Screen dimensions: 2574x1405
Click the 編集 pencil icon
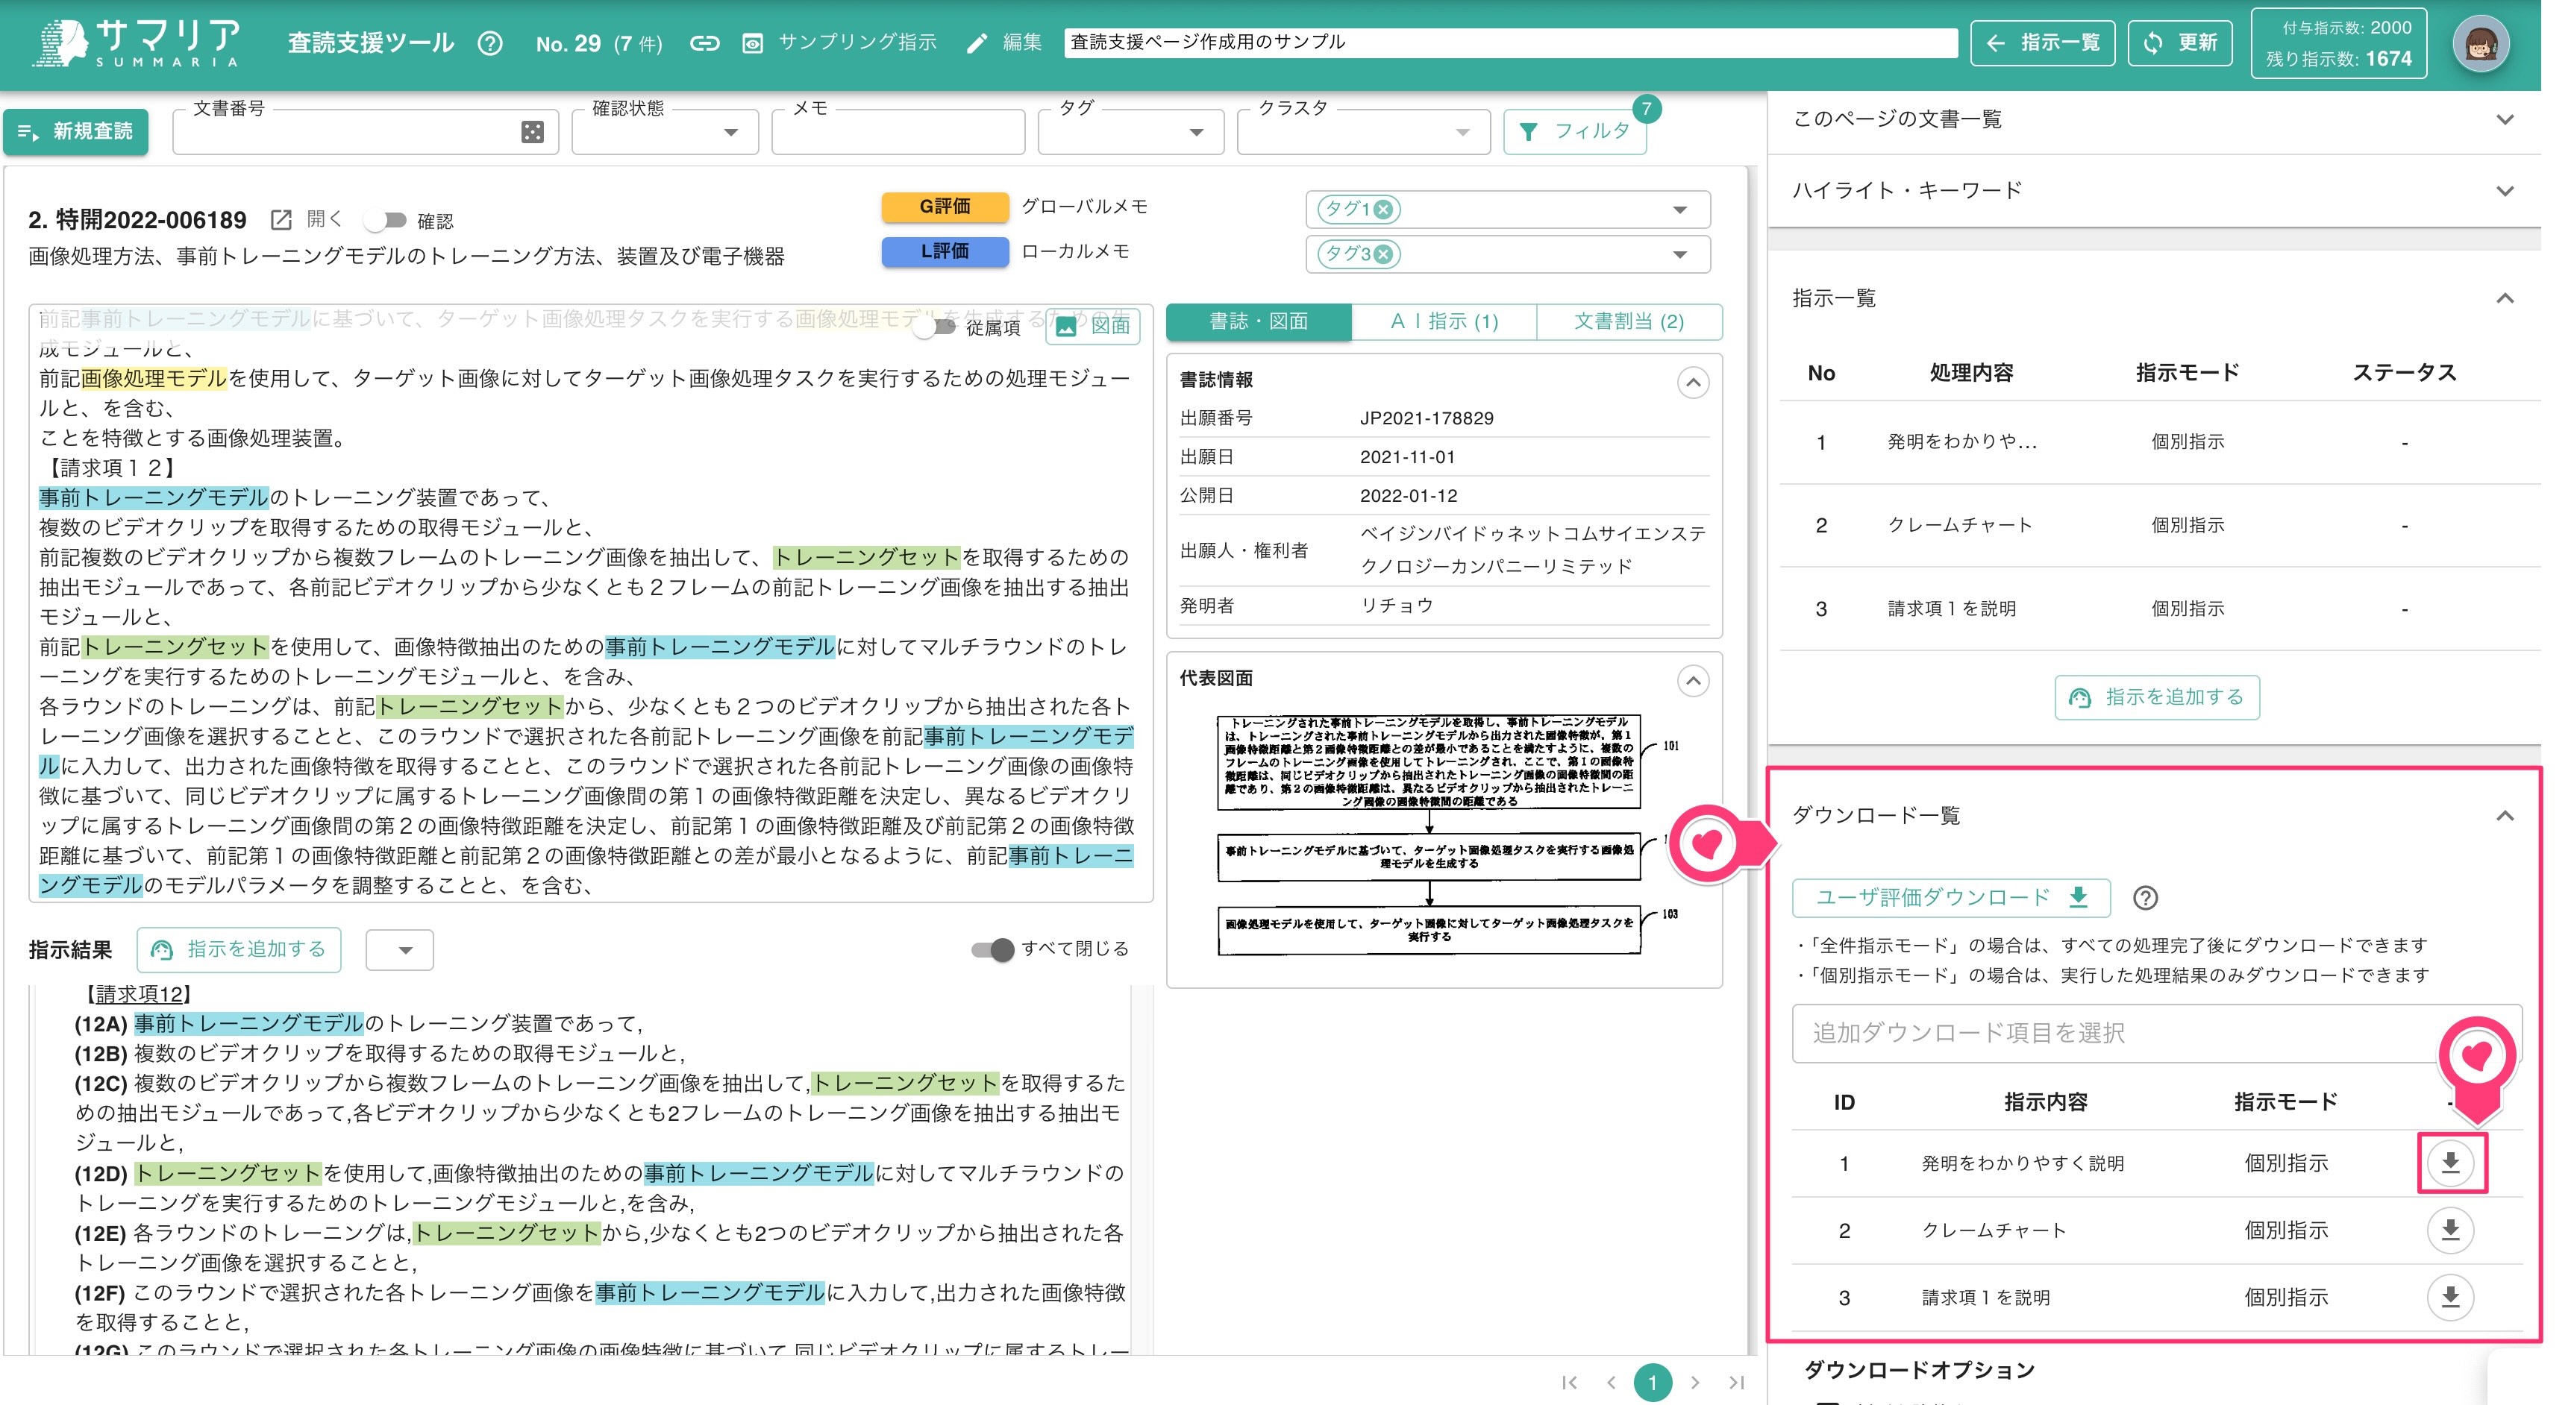coord(979,43)
